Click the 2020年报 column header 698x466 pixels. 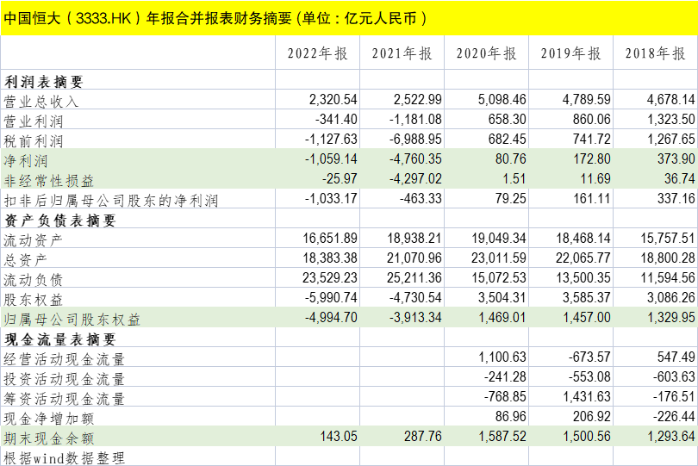486,53
